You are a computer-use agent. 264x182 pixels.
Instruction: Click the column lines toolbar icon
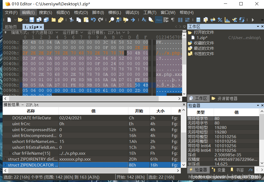pos(180,20)
